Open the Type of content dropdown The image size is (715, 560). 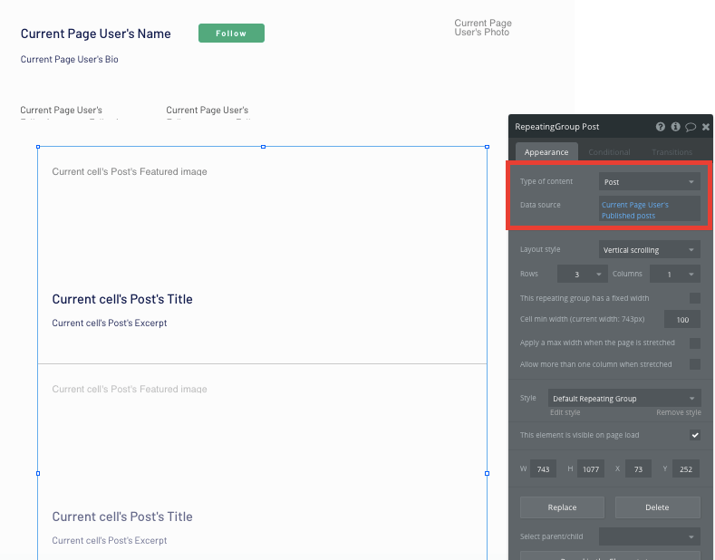click(650, 181)
